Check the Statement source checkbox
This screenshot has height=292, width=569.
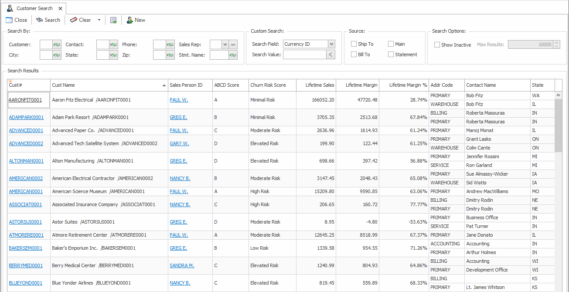391,54
